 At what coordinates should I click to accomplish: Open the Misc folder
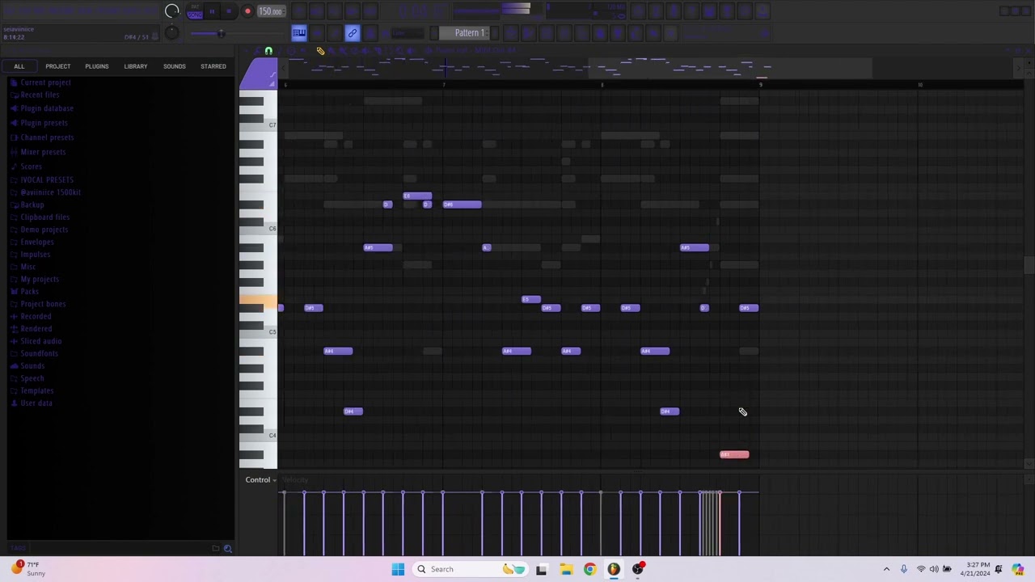pyautogui.click(x=28, y=267)
